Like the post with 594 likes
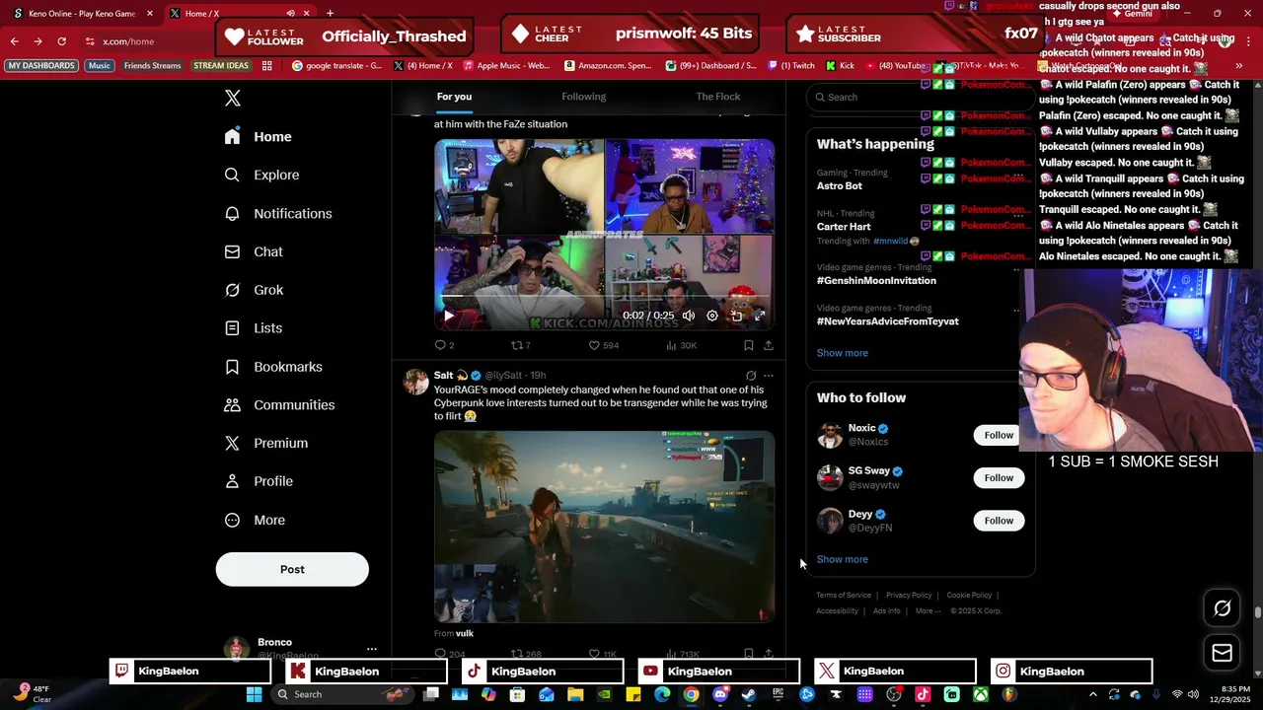The width and height of the screenshot is (1263, 710). (603, 345)
